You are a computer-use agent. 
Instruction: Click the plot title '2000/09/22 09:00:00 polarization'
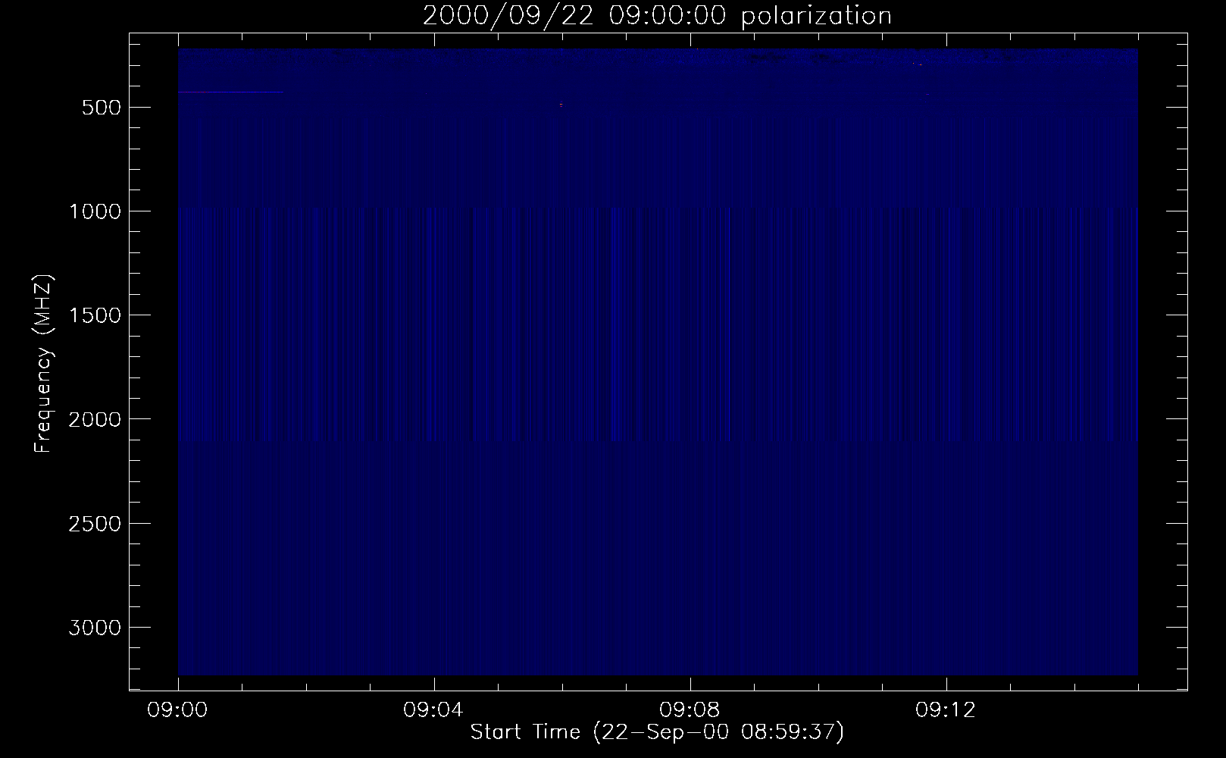657,16
